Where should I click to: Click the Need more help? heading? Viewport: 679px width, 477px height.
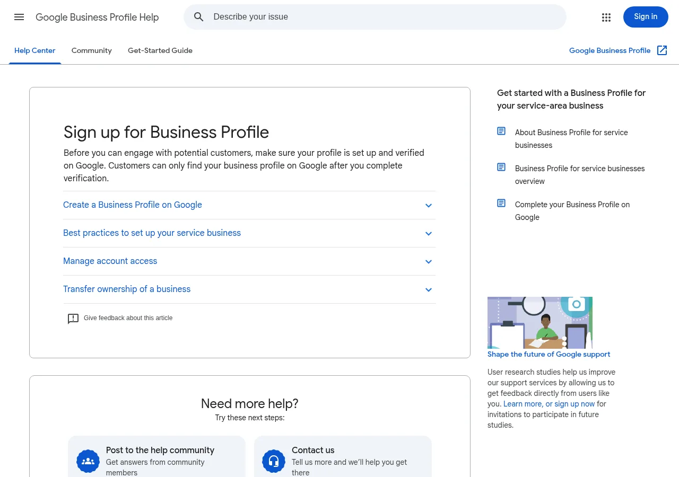click(250, 404)
